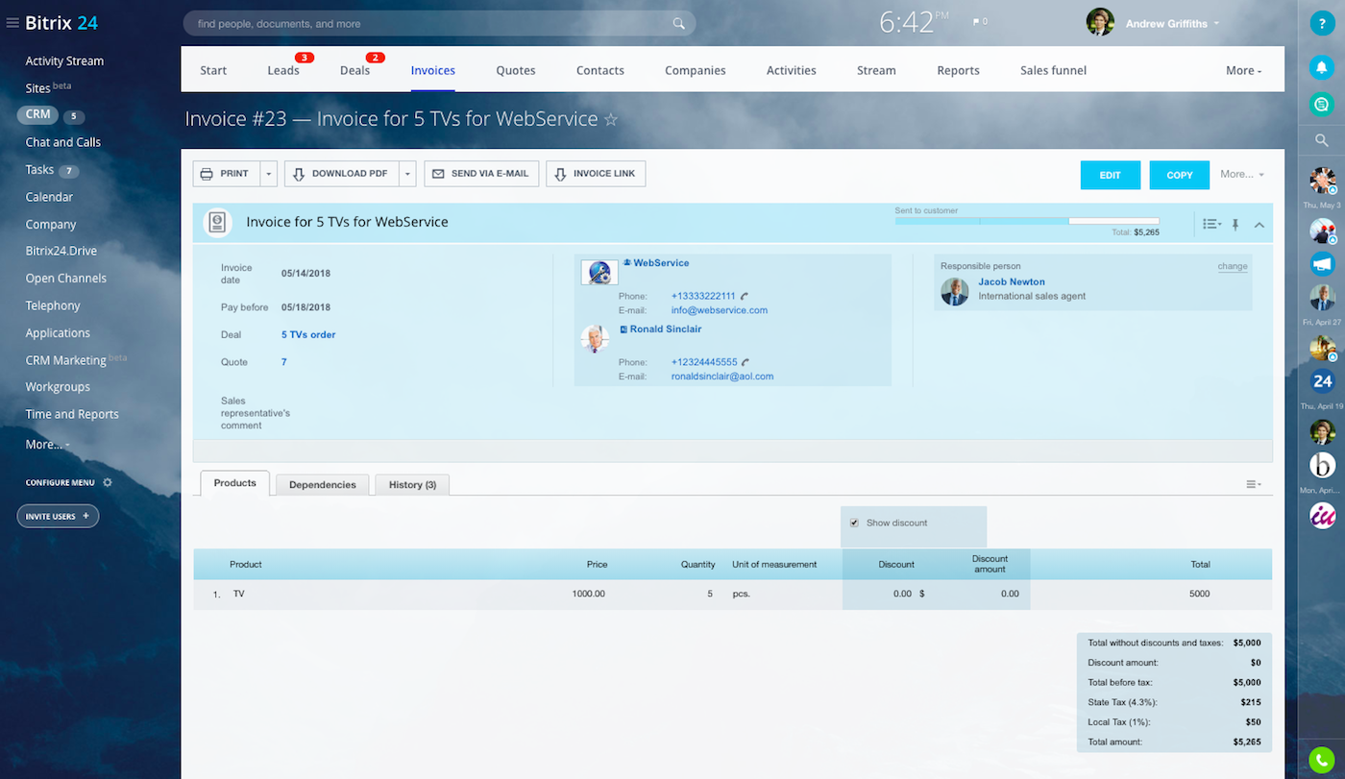Open the notifications bell icon
1345x779 pixels.
click(1322, 67)
